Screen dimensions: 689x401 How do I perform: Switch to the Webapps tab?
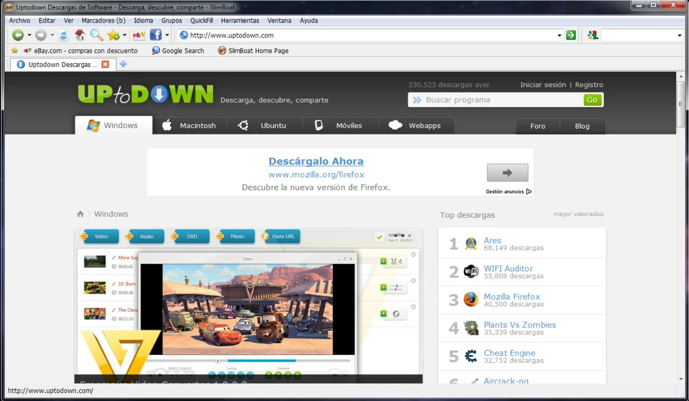(416, 125)
